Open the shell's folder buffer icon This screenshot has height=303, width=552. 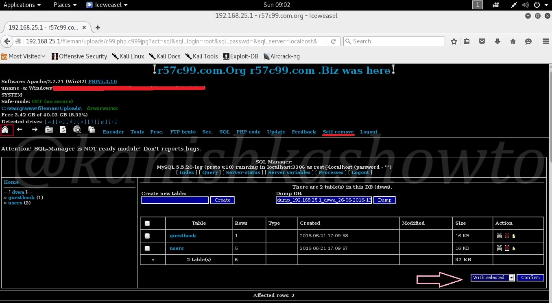pyautogui.click(x=92, y=130)
